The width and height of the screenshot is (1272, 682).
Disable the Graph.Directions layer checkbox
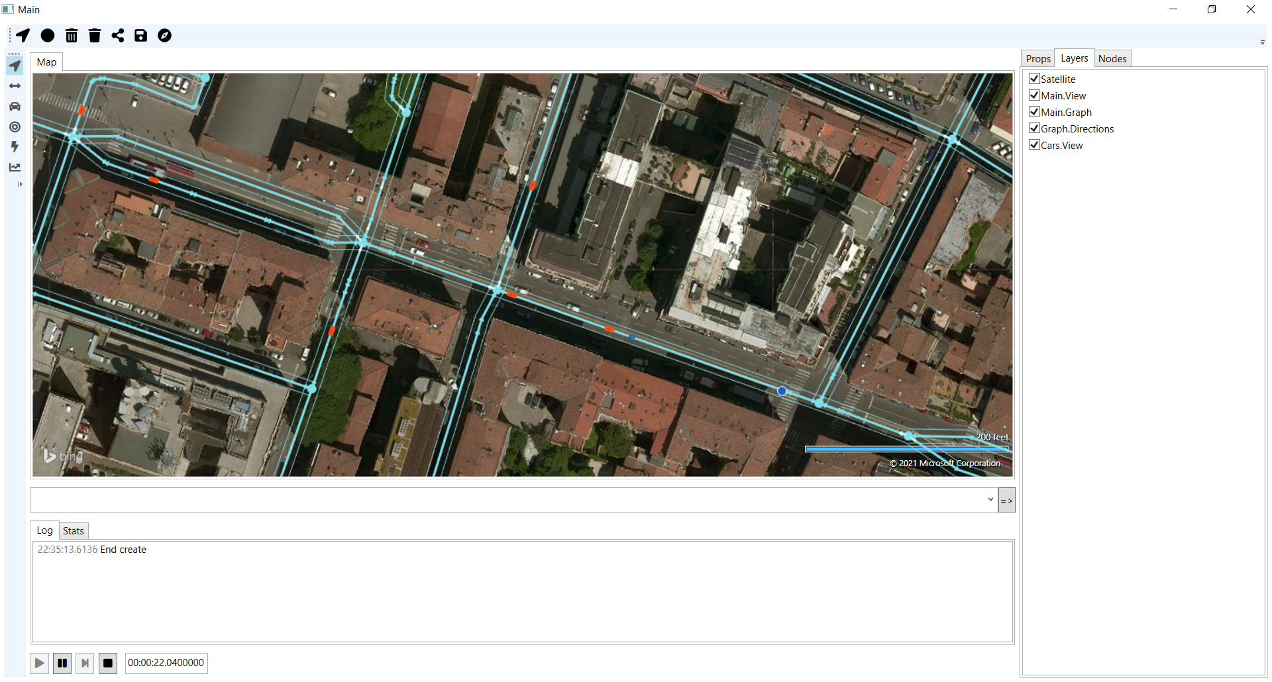pos(1034,128)
